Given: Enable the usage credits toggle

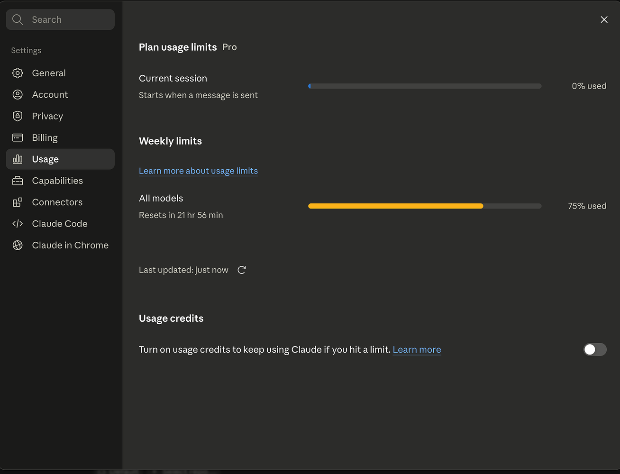Looking at the screenshot, I should pos(595,349).
